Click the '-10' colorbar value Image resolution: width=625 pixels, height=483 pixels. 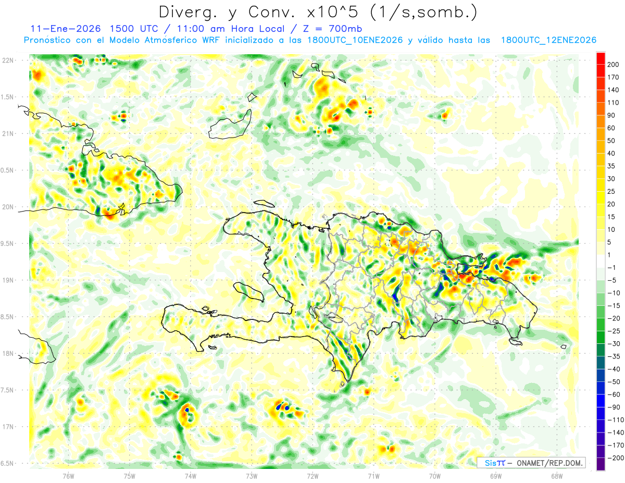click(615, 293)
